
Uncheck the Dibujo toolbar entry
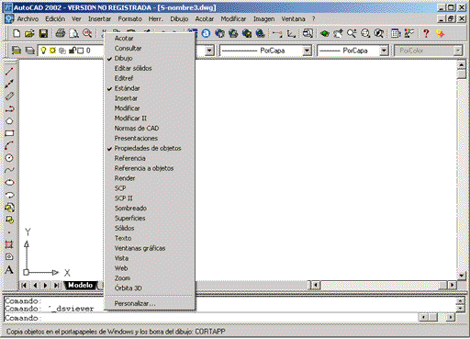tap(150, 58)
